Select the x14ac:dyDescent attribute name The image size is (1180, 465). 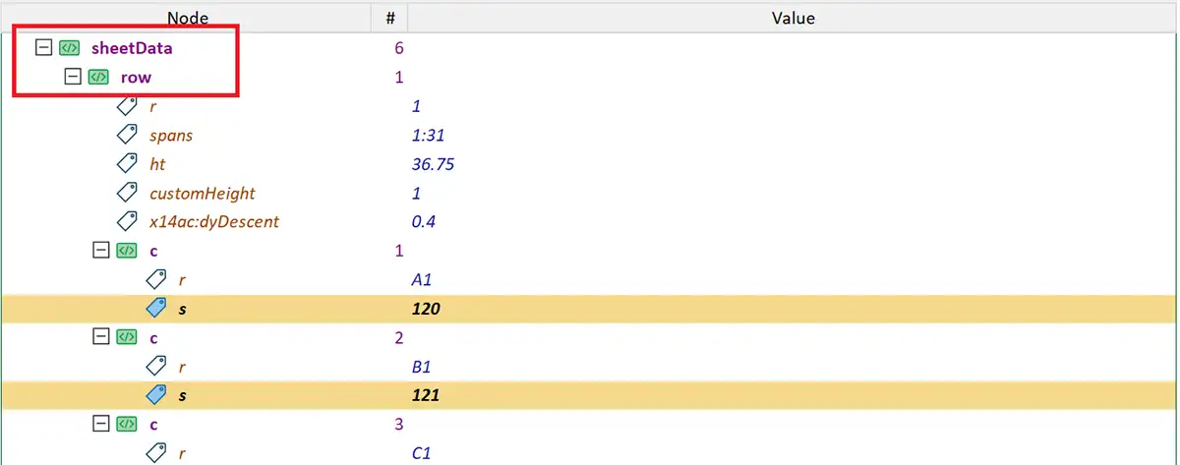214,222
